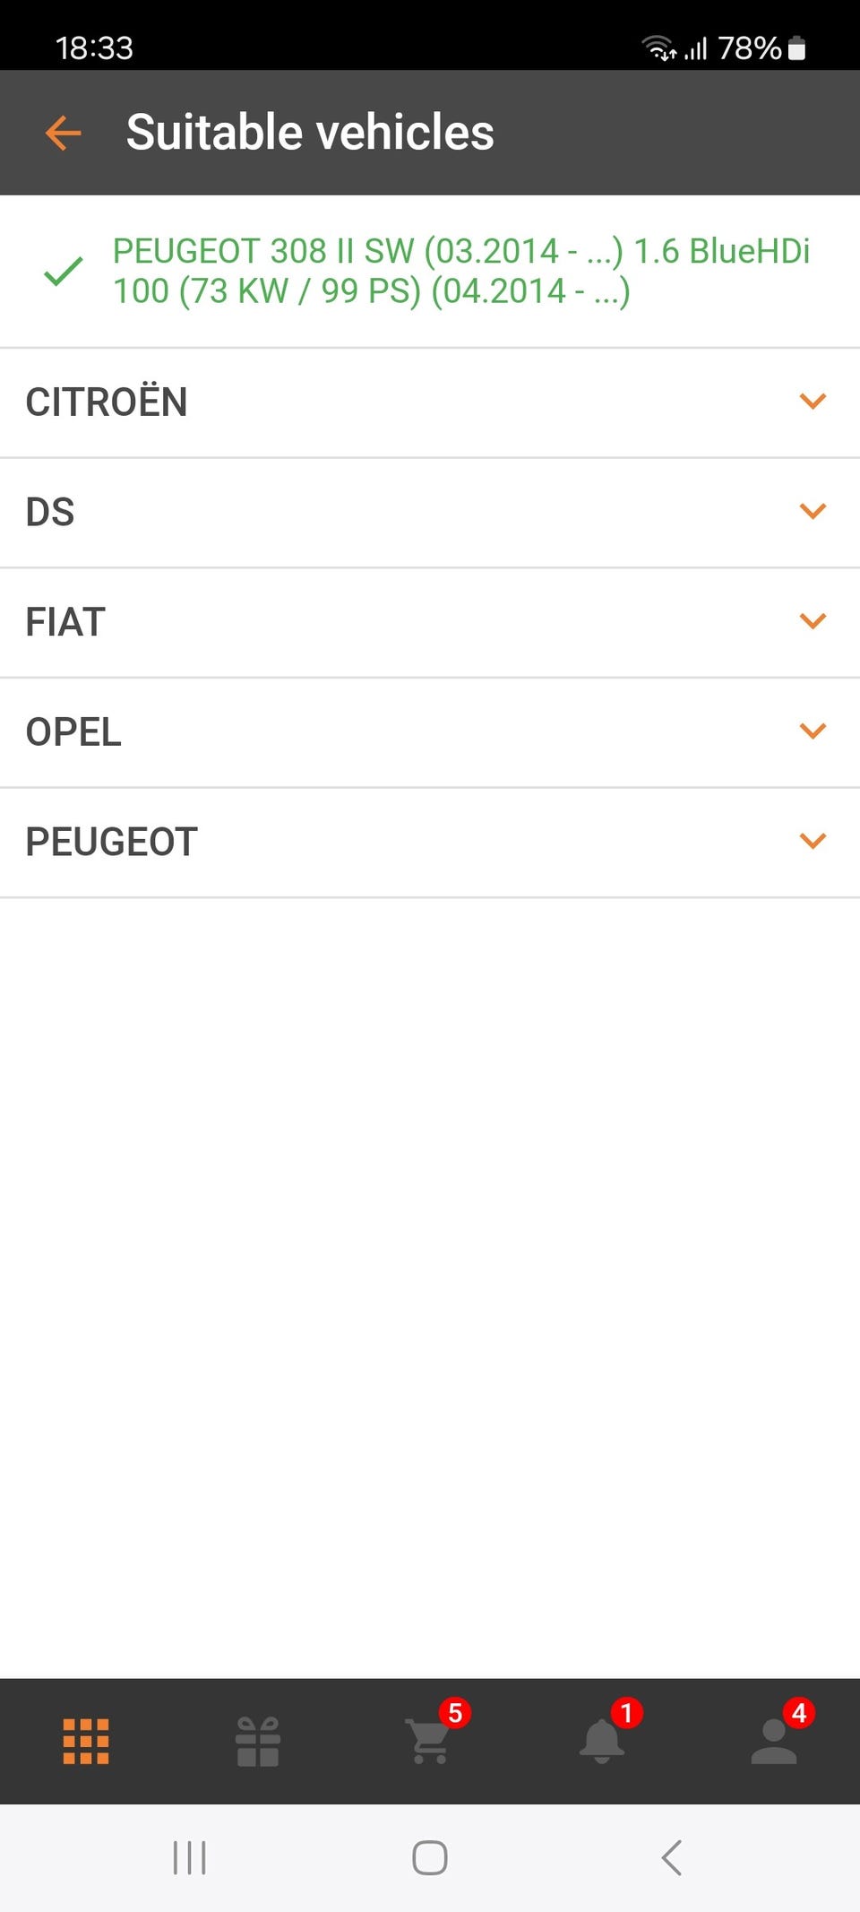The image size is (860, 1912).
Task: Open the user profile tab
Action: point(774,1741)
